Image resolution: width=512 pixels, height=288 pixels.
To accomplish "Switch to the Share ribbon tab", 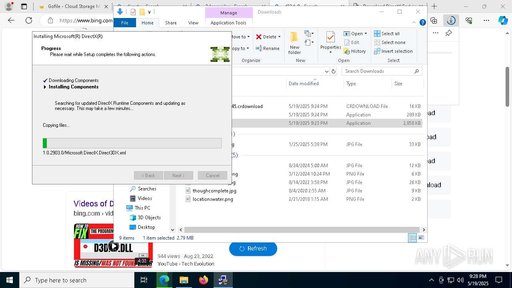I will coord(171,23).
